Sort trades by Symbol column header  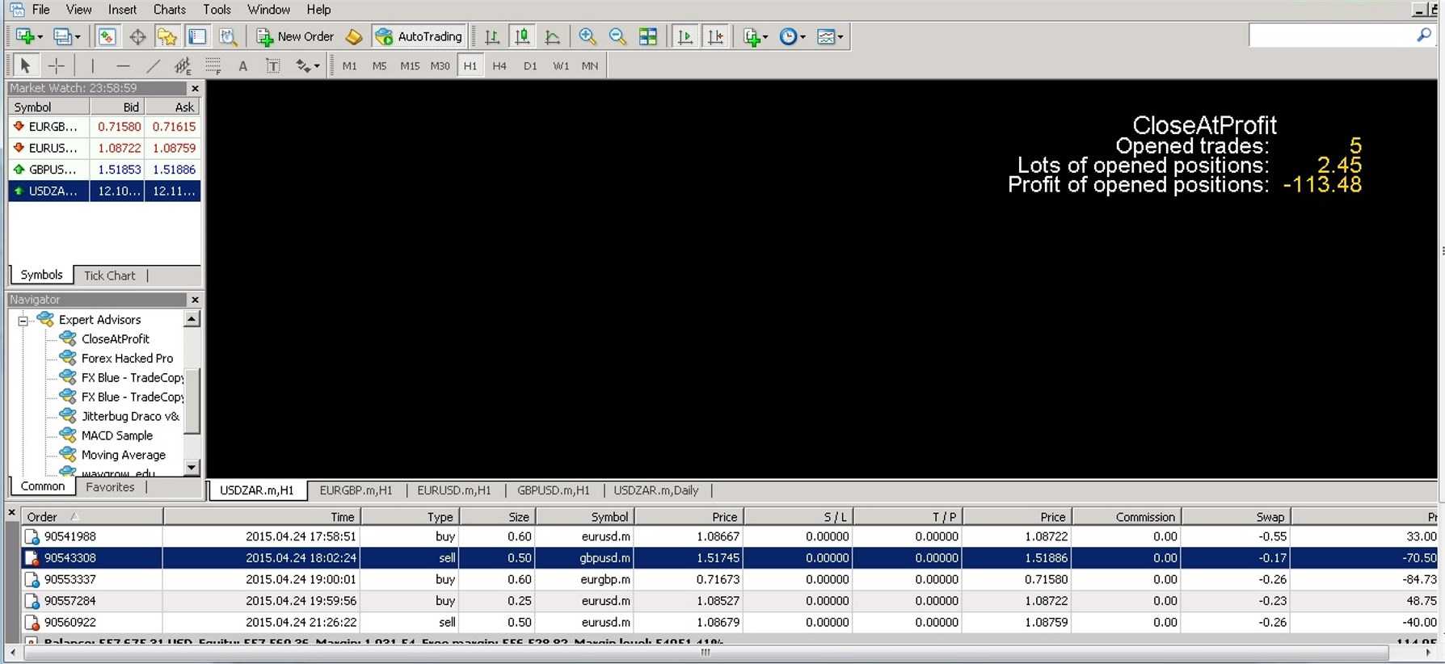coord(584,517)
